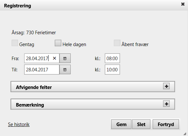Focus the Fra date field
This screenshot has width=188, height=136.
coord(42,58)
